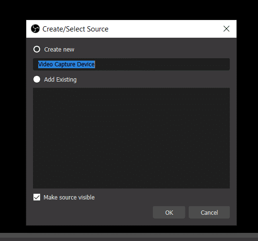Click the Create new label text

59,50
